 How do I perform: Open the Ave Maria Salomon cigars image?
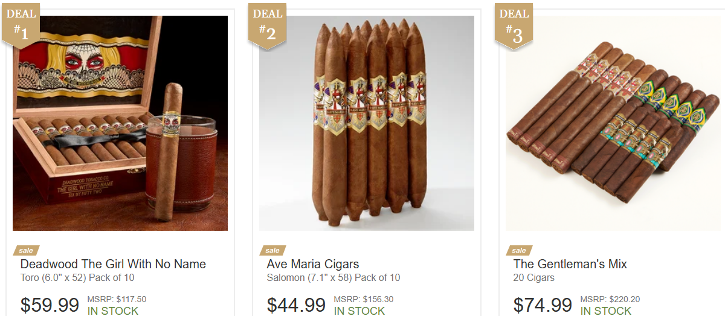click(x=367, y=123)
